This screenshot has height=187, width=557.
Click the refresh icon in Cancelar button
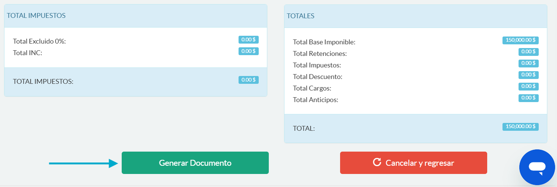(x=377, y=162)
